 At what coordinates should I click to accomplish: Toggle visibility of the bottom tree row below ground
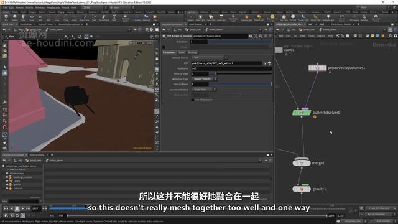click(x=7, y=189)
